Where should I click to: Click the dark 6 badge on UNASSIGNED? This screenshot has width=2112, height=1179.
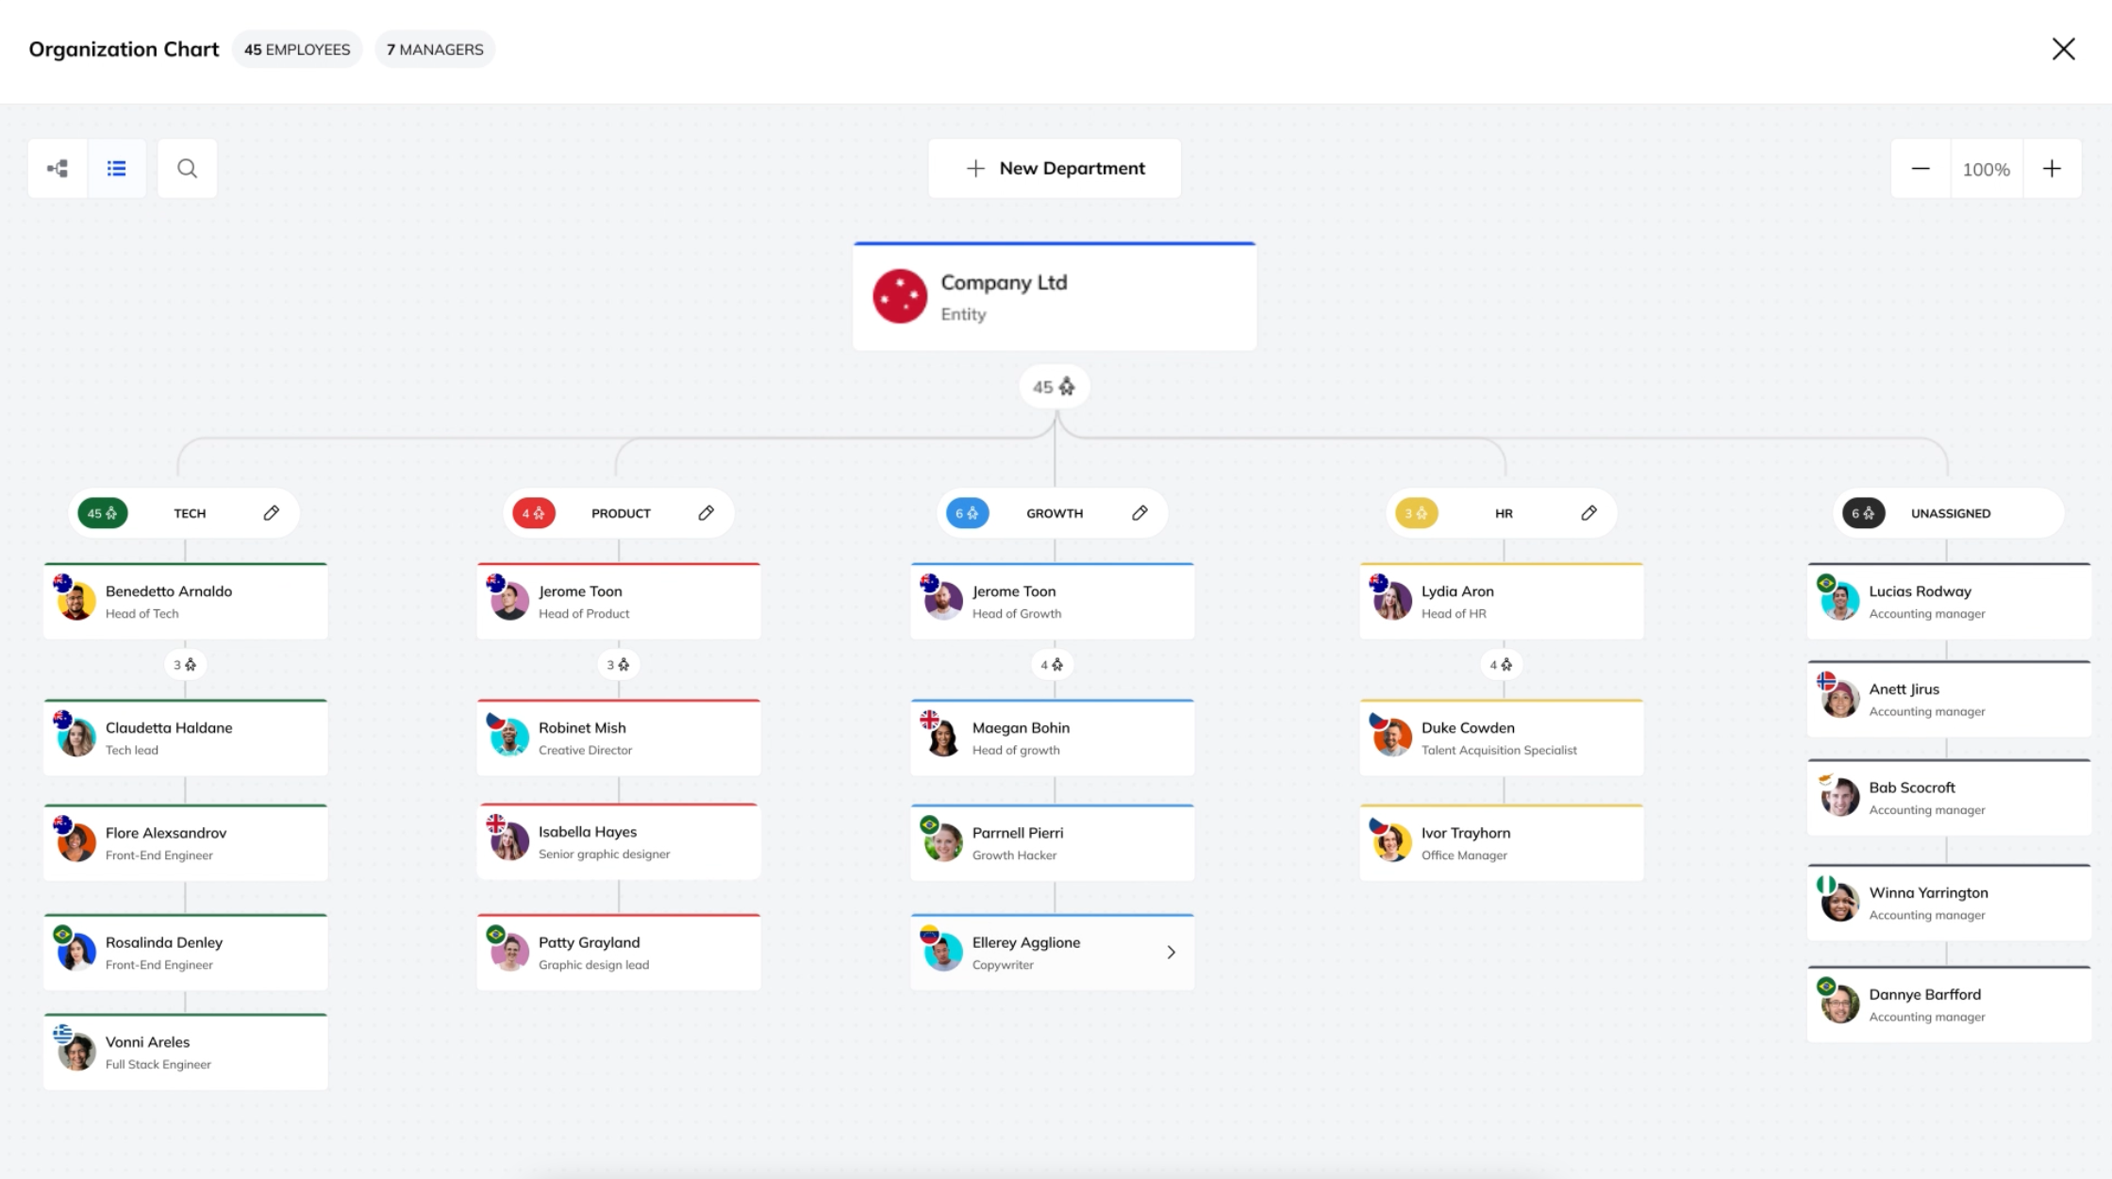(1864, 513)
